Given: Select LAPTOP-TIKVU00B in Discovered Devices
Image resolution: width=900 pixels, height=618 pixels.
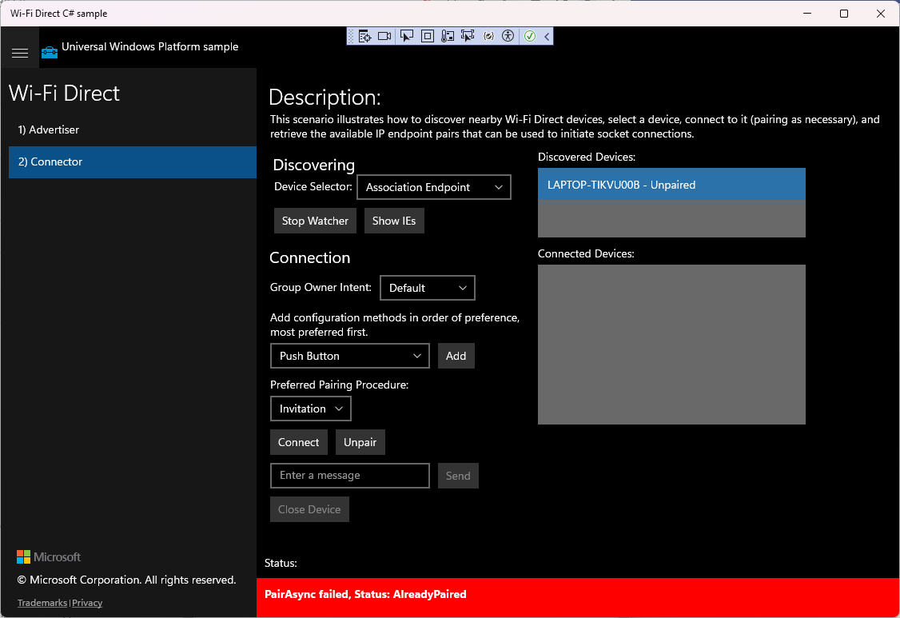Looking at the screenshot, I should (x=671, y=184).
